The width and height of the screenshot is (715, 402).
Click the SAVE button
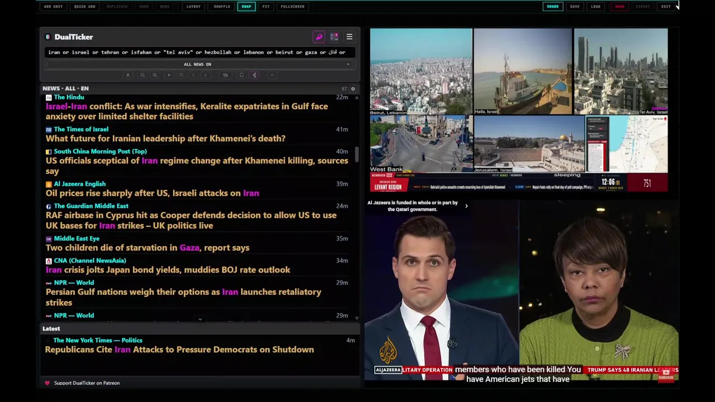point(574,7)
